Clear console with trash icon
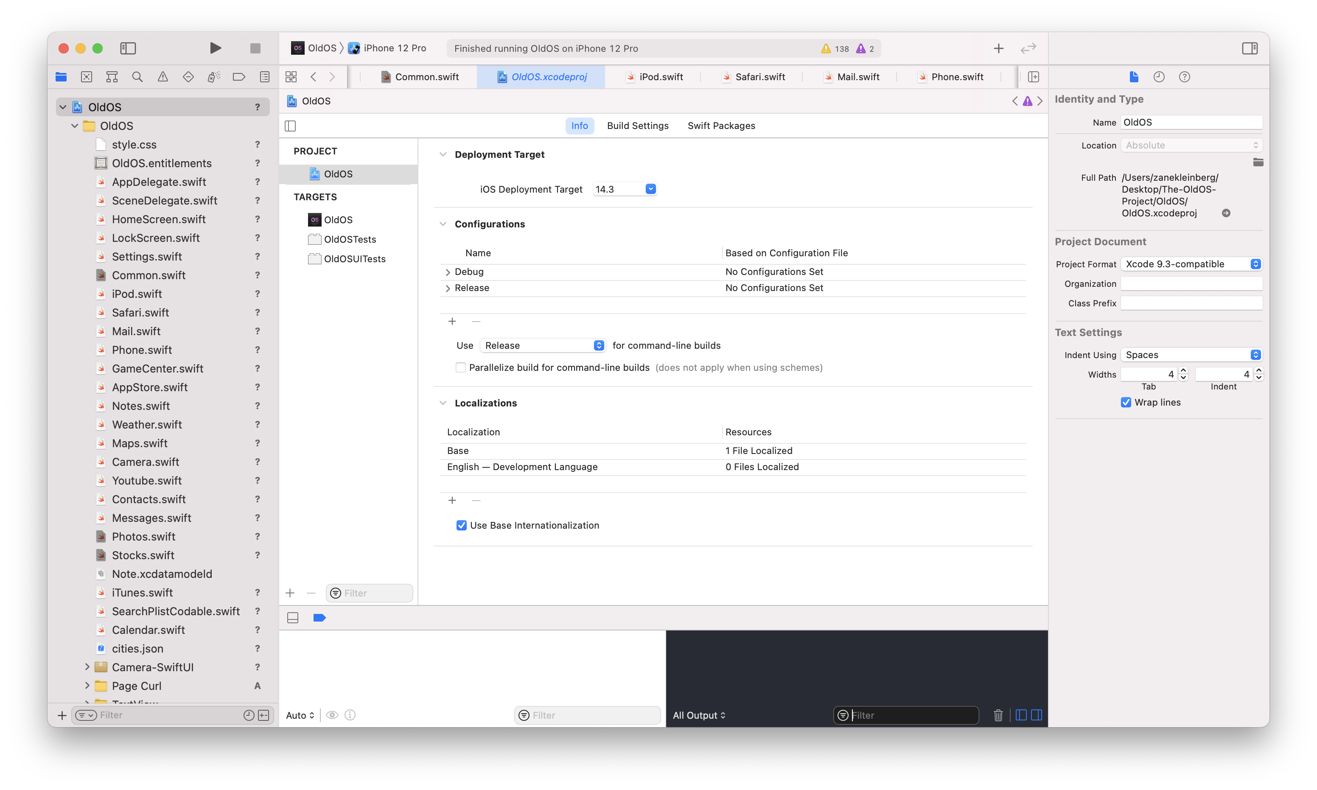This screenshot has width=1317, height=790. (x=998, y=715)
